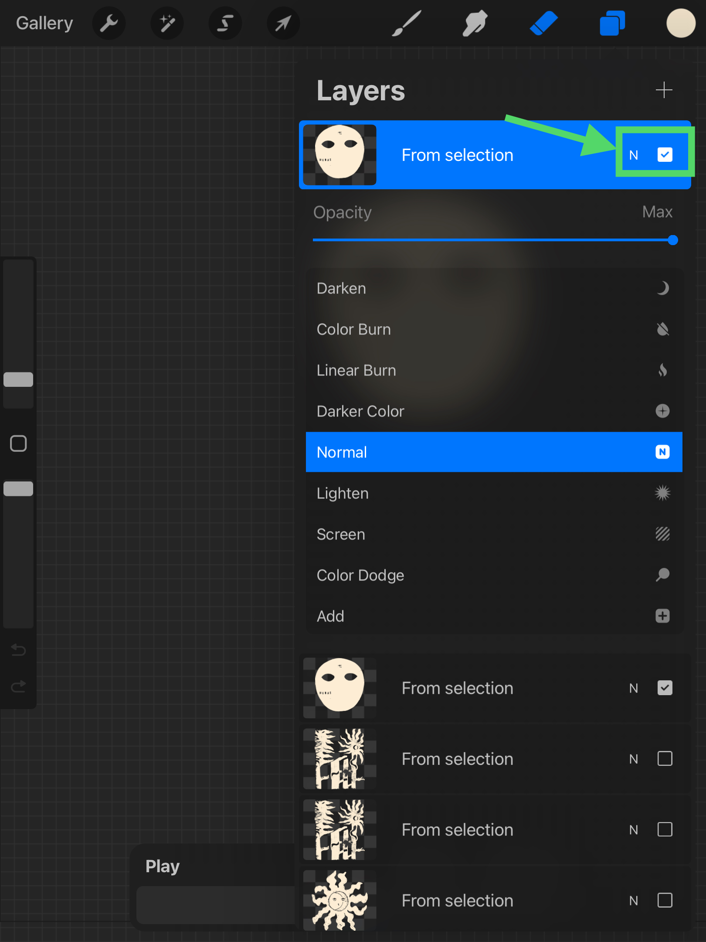Return to the Gallery

(44, 24)
